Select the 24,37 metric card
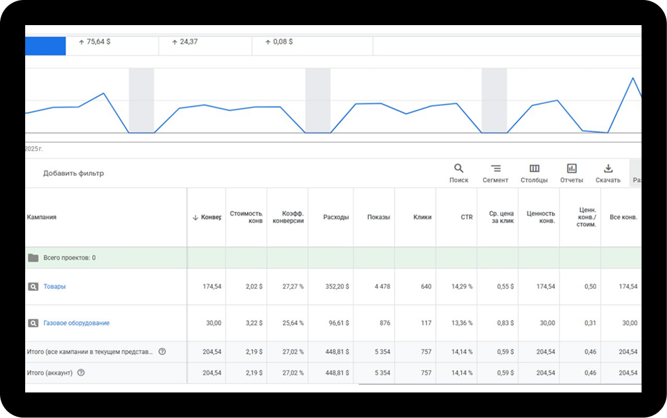The width and height of the screenshot is (667, 418). click(x=205, y=42)
